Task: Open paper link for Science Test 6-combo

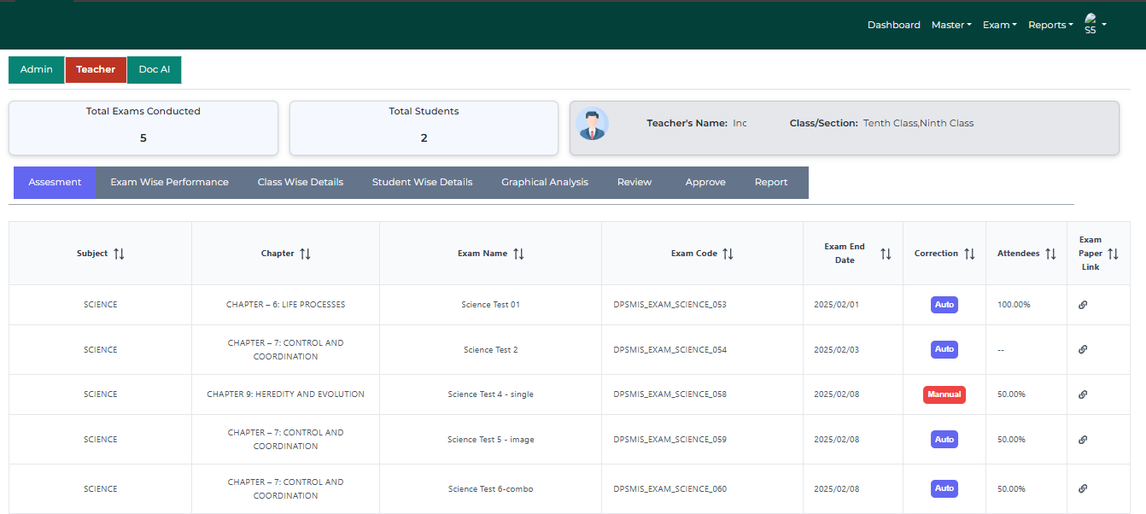Action: [x=1083, y=489]
